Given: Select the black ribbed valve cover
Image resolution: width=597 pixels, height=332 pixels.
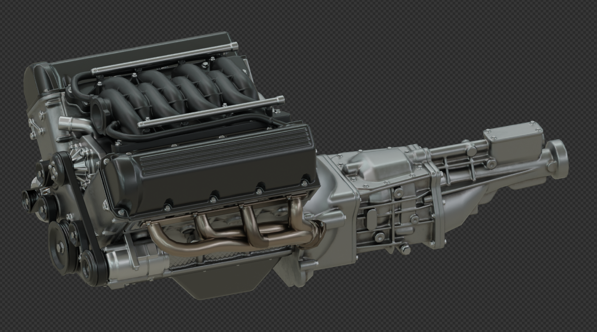Looking at the screenshot, I should (x=209, y=172).
